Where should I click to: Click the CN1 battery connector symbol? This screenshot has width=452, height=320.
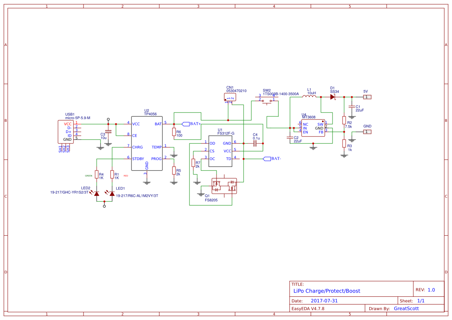(230, 97)
